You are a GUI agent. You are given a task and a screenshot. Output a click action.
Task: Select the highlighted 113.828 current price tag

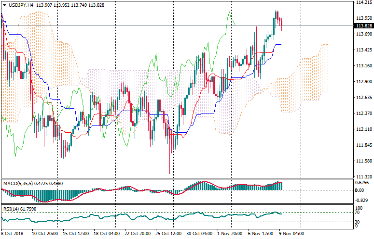(x=364, y=26)
